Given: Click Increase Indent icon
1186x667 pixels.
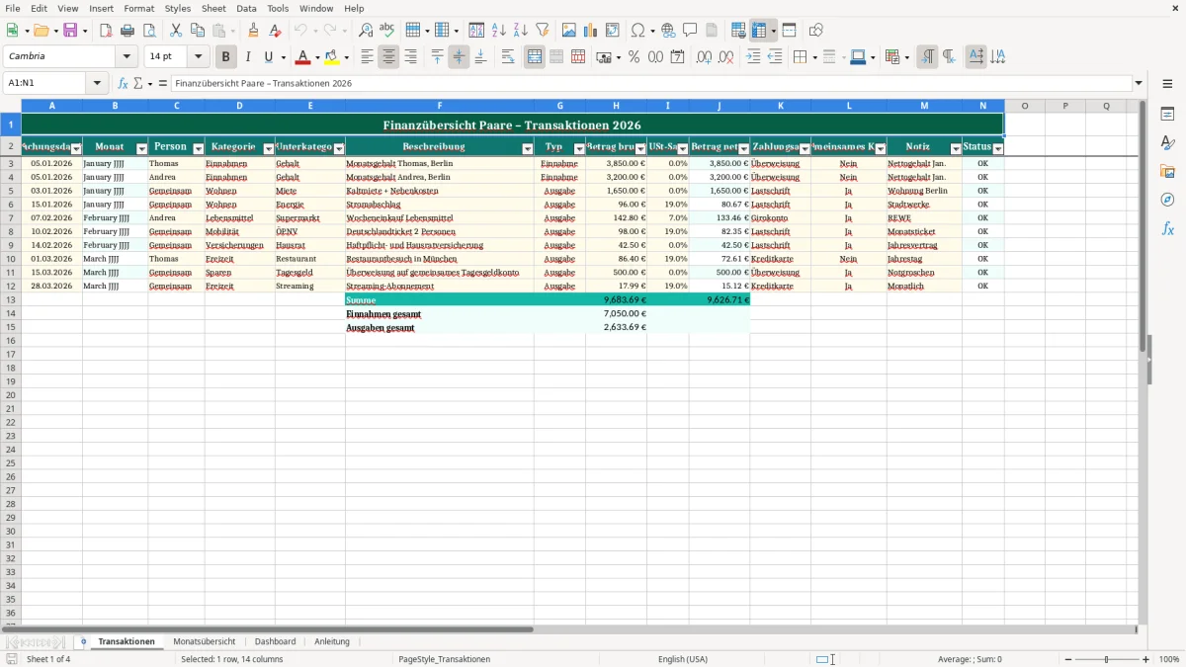Looking at the screenshot, I should pyautogui.click(x=753, y=57).
